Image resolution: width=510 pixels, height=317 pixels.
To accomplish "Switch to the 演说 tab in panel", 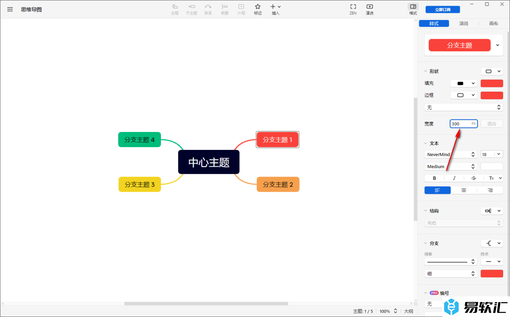I will click(x=464, y=24).
